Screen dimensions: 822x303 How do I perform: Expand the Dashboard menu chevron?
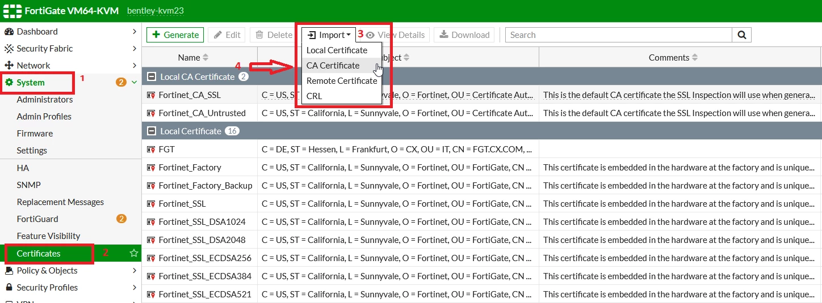point(135,32)
